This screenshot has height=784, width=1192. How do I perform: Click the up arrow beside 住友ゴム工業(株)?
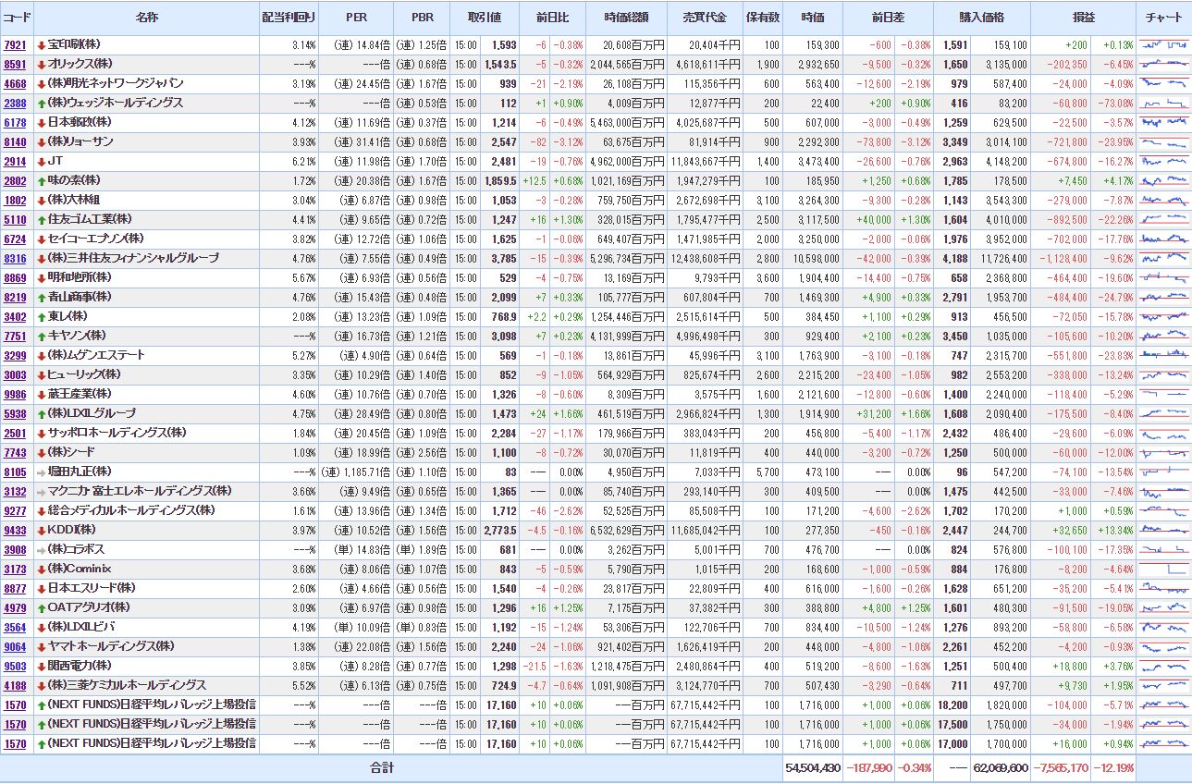(41, 219)
